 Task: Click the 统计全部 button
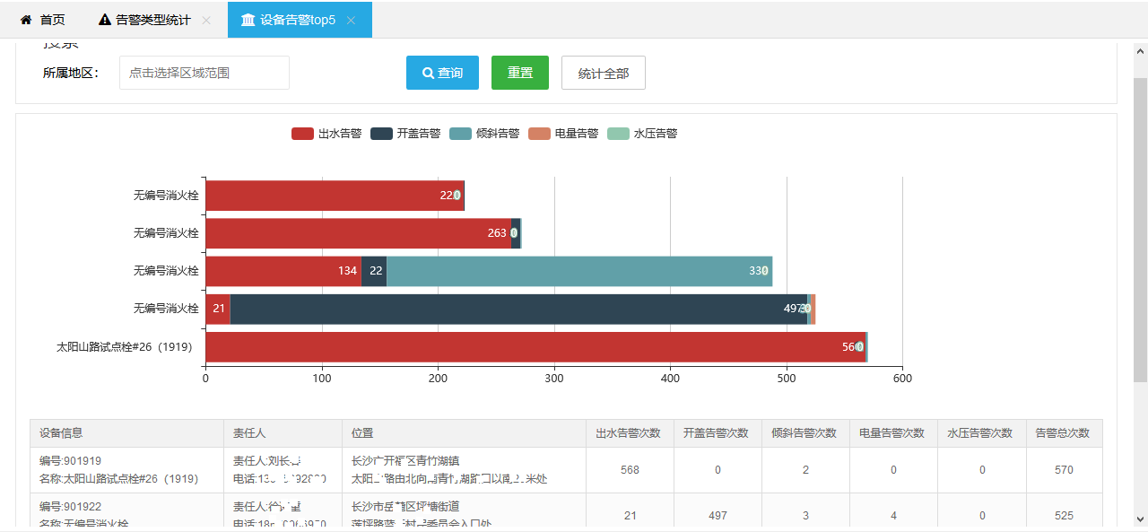(x=603, y=73)
